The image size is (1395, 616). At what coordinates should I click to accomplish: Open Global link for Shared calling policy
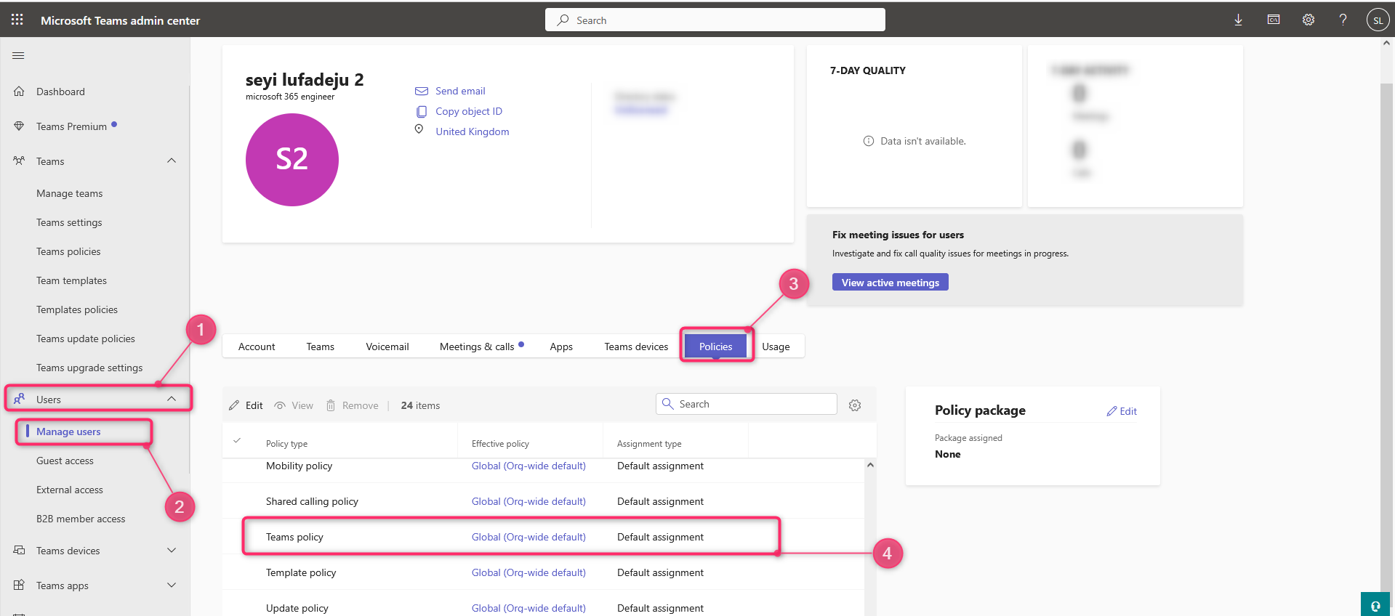[528, 501]
